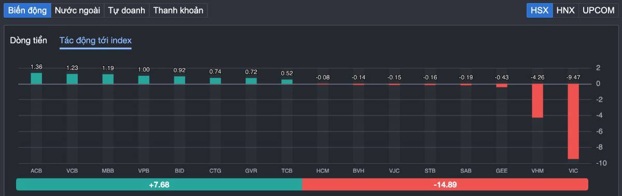This screenshot has height=196, width=622.
Task: Click the 1.23 value above VCB
Action: 72,68
